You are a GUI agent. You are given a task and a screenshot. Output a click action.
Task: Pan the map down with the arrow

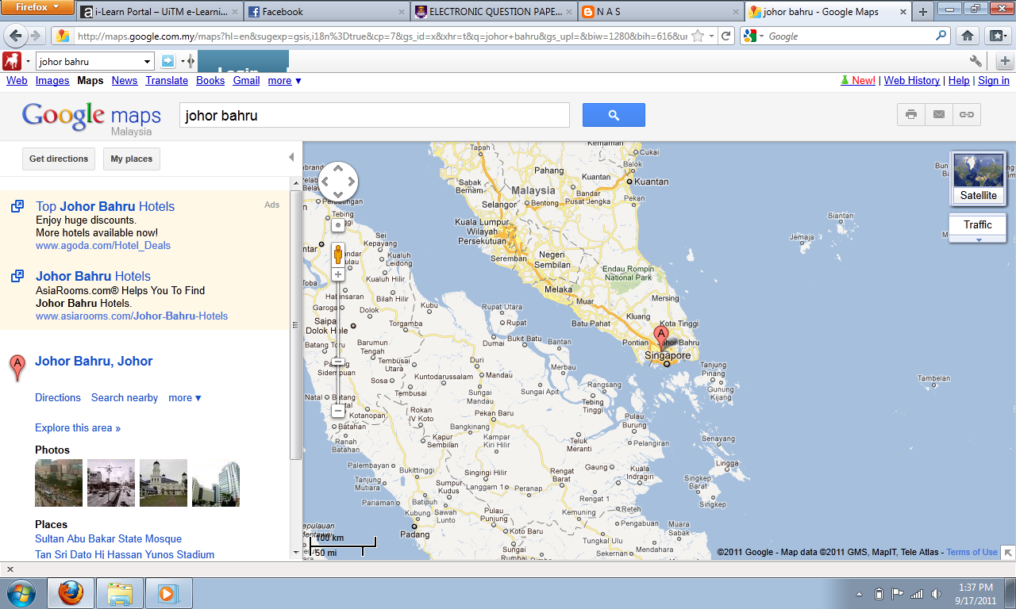coord(338,194)
